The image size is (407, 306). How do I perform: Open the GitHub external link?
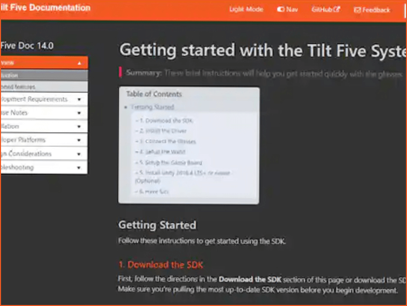coord(325,10)
